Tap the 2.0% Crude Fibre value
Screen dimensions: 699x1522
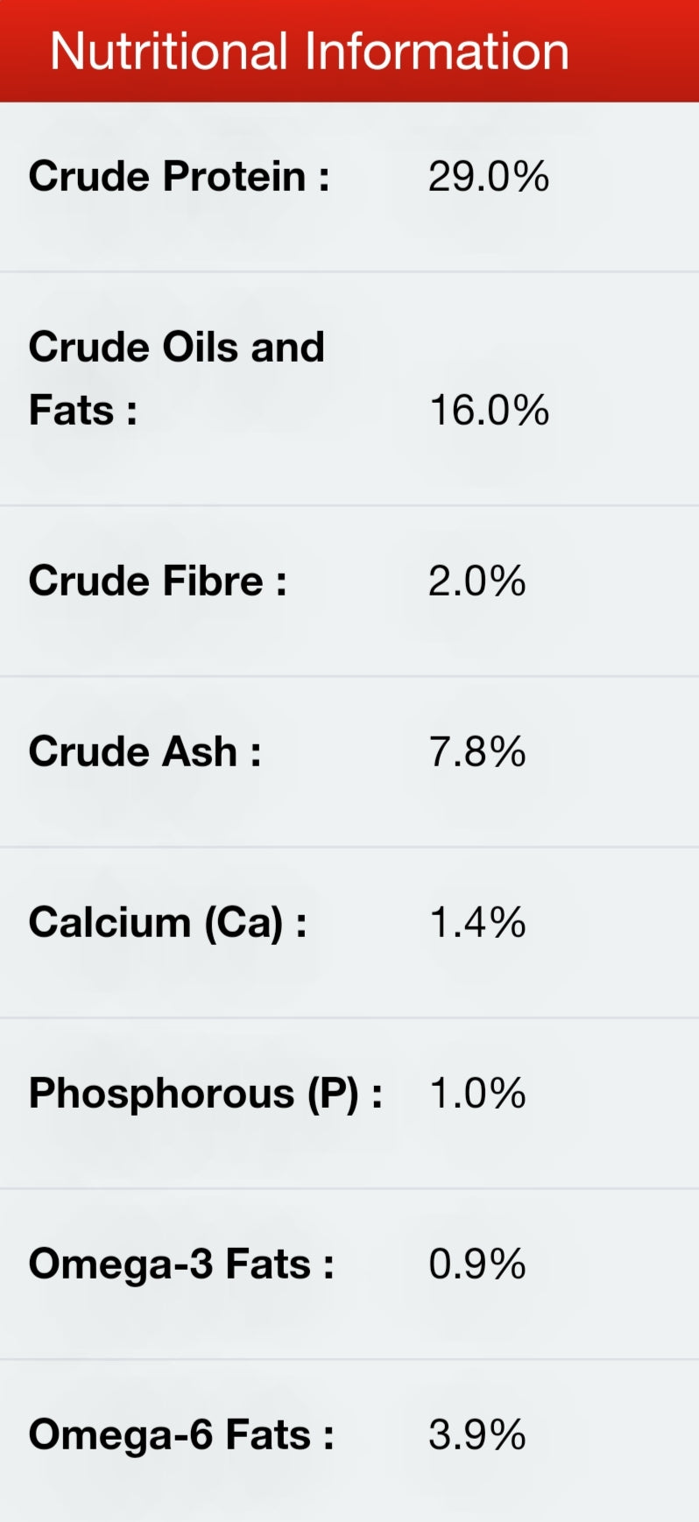coord(477,581)
